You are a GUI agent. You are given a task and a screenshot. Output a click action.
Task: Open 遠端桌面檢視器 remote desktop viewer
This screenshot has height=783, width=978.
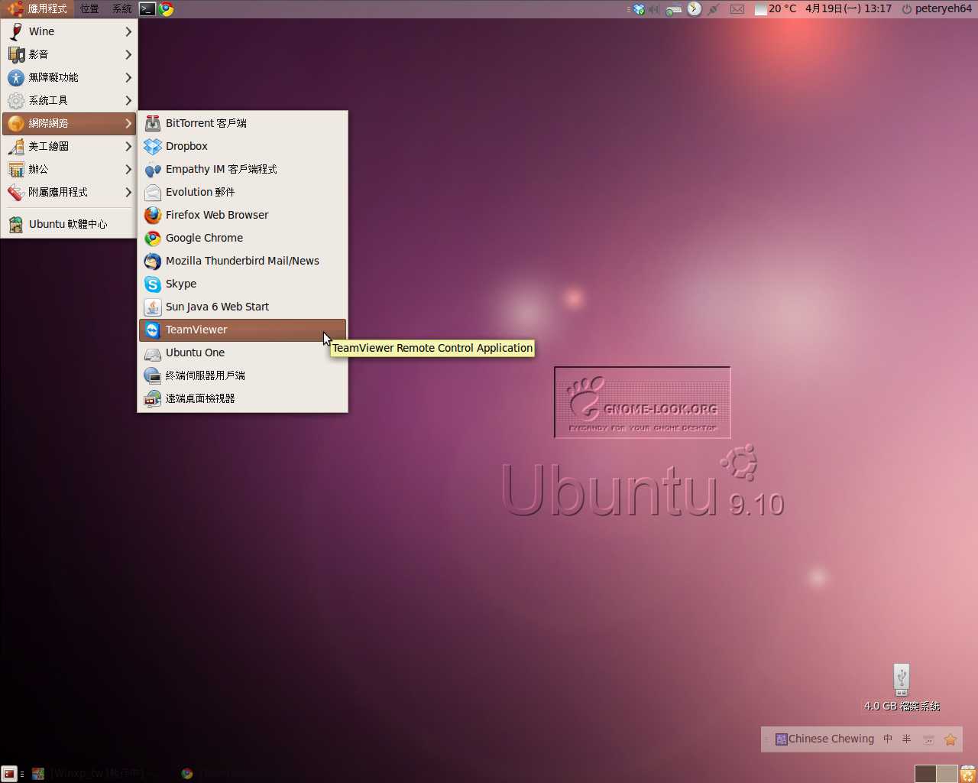242,398
